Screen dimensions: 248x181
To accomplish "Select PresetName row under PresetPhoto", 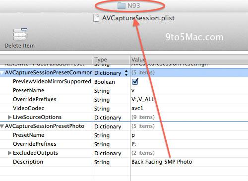I will (x=124, y=135).
